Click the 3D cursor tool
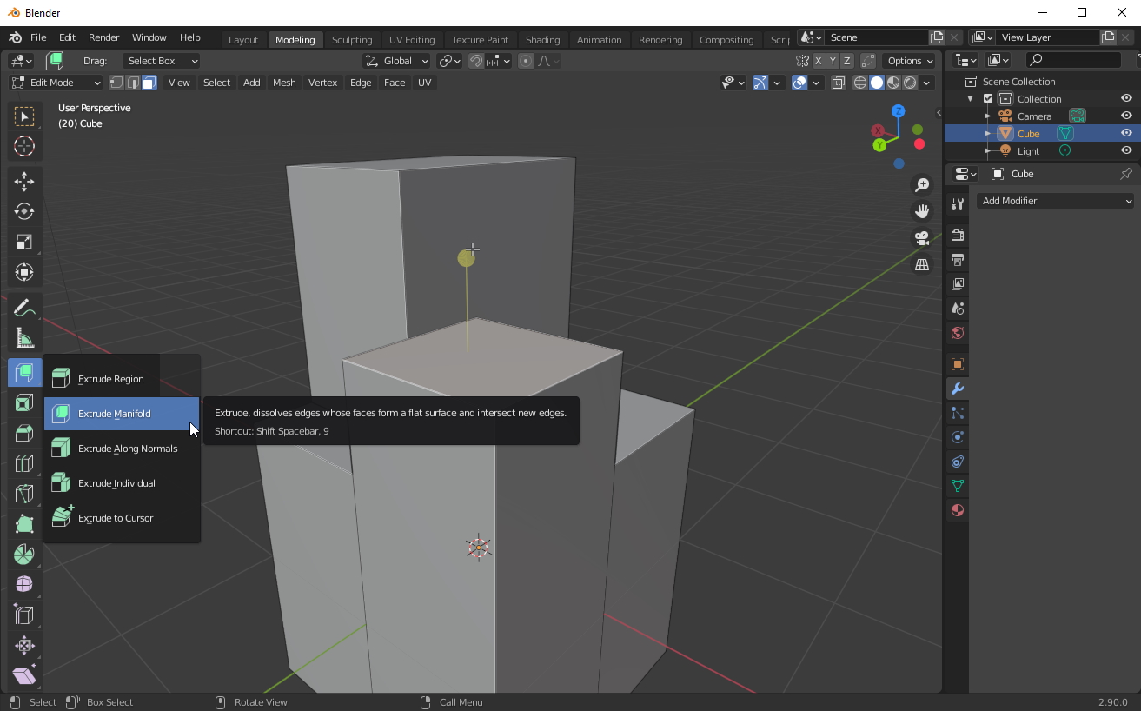Screen dimensions: 1141x711 click(x=24, y=146)
